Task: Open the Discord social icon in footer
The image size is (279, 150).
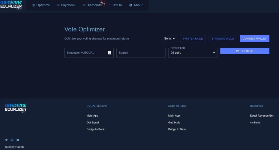Action: pyautogui.click(x=12, y=140)
